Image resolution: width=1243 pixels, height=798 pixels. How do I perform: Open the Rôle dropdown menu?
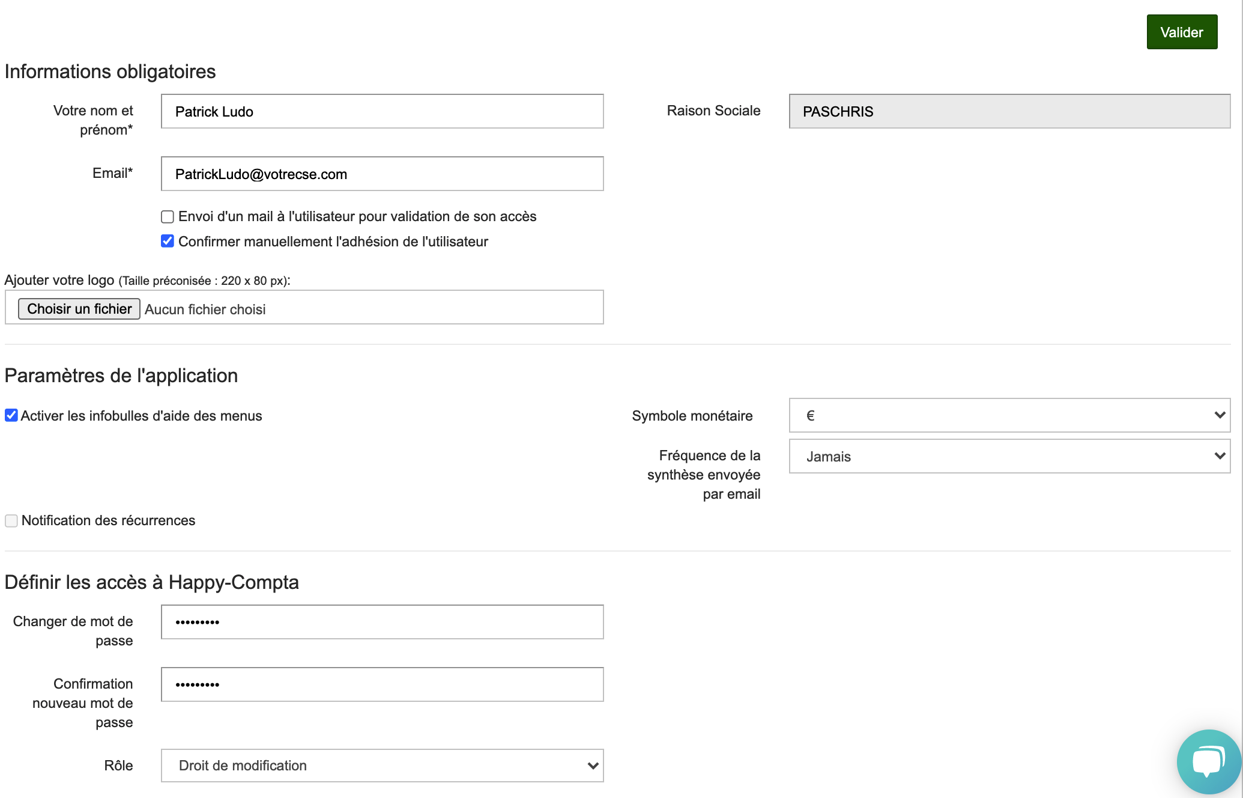382,765
